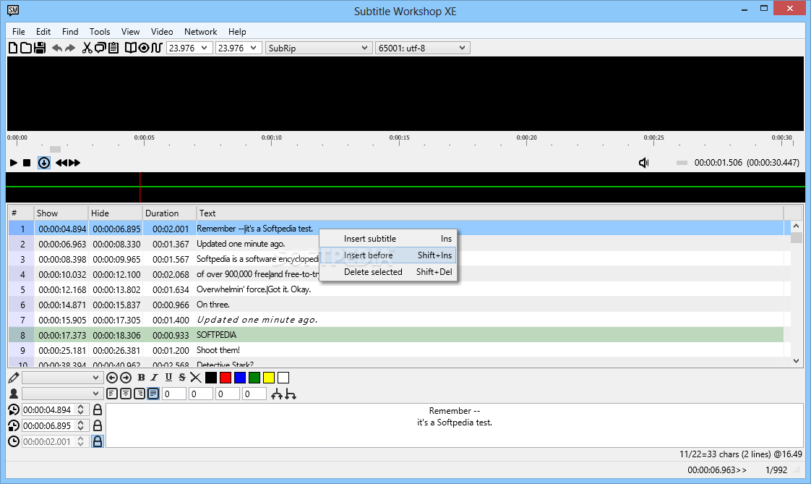Align subtitle text right
This screenshot has width=811, height=484.
click(x=139, y=394)
